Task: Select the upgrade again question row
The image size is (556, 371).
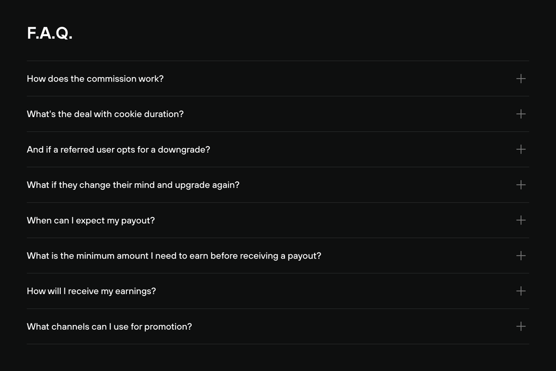Action: [133, 185]
